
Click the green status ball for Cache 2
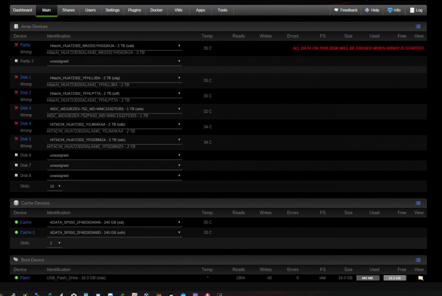(x=16, y=233)
